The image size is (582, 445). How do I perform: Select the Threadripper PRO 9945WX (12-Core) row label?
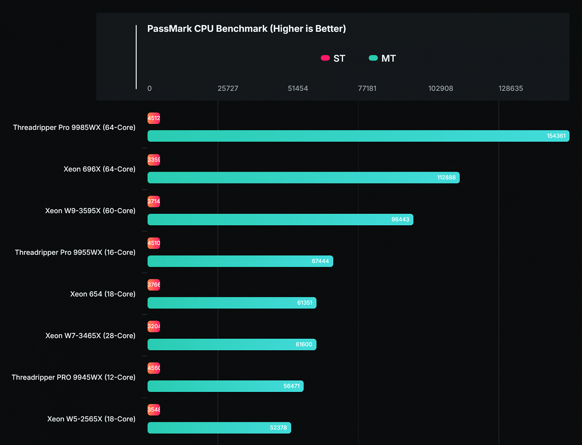(x=74, y=377)
